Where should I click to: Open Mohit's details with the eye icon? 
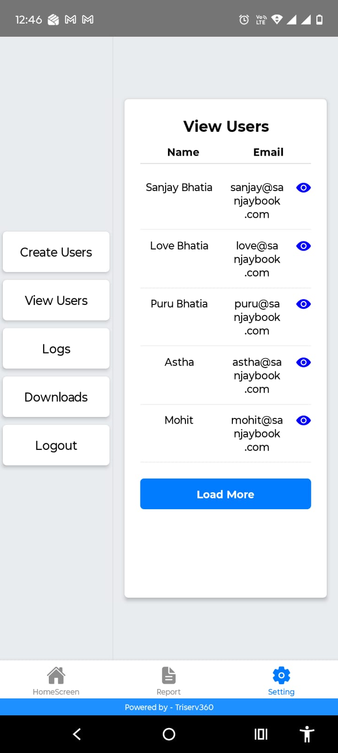coord(303,420)
